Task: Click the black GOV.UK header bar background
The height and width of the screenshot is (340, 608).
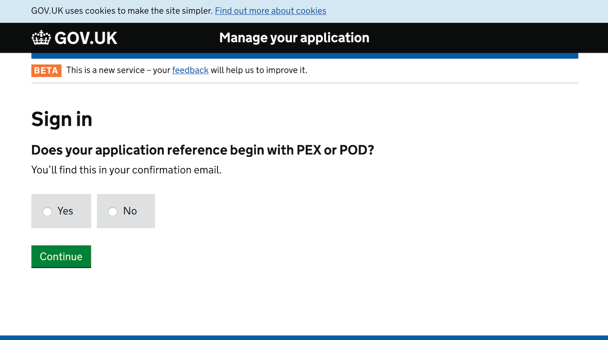Action: point(483,38)
